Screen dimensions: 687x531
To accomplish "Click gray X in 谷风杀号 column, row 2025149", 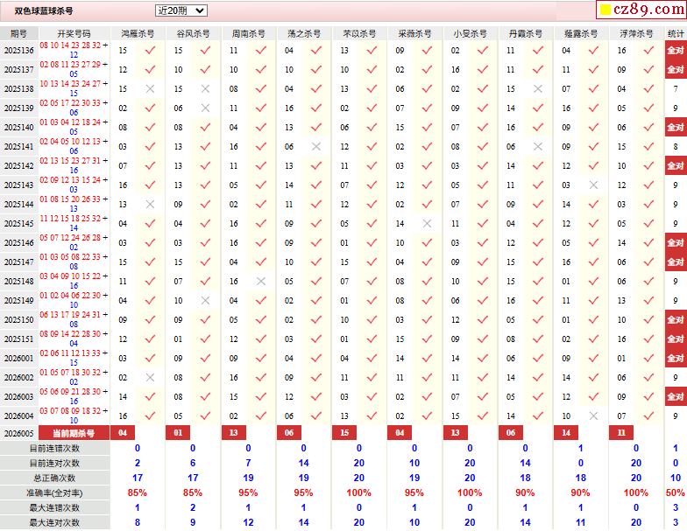I will (x=205, y=301).
